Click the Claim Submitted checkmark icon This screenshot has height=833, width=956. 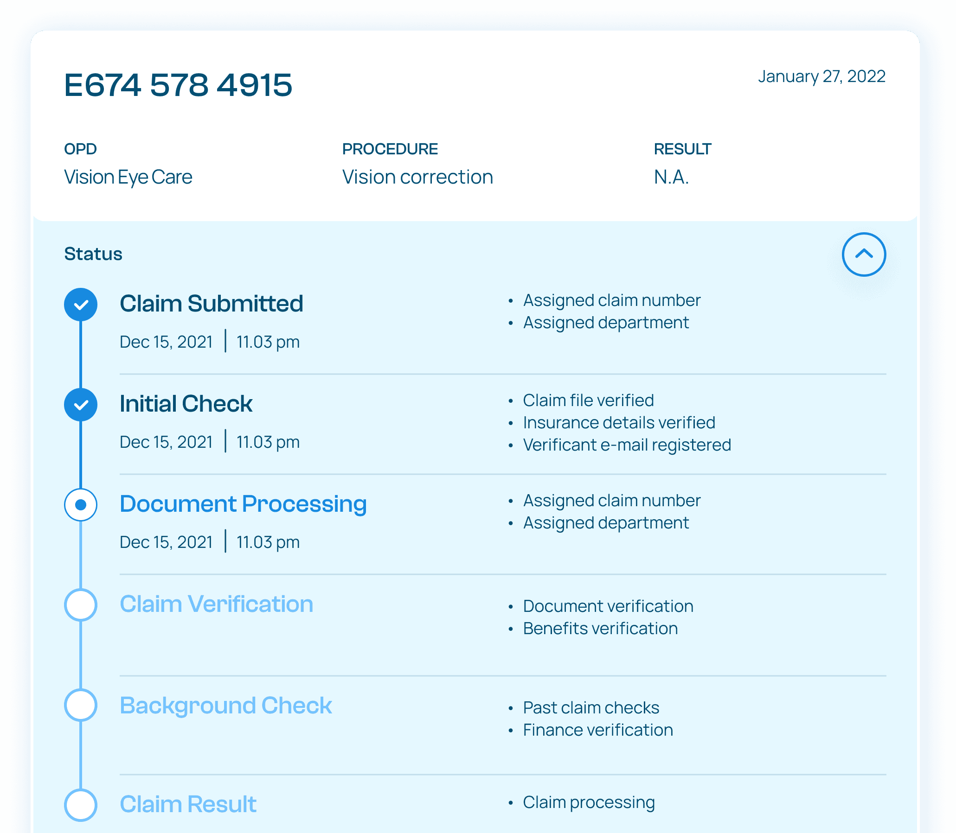[81, 305]
